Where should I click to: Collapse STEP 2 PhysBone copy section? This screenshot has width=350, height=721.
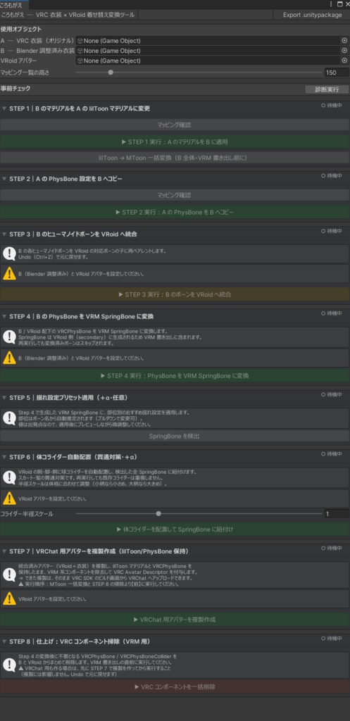(x=4, y=179)
